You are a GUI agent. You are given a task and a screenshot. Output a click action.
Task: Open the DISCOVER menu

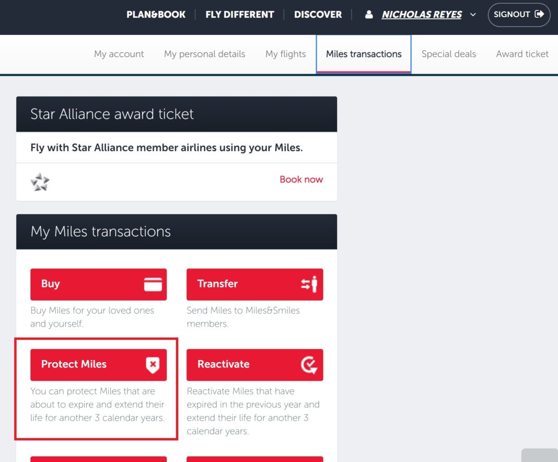[x=318, y=15]
